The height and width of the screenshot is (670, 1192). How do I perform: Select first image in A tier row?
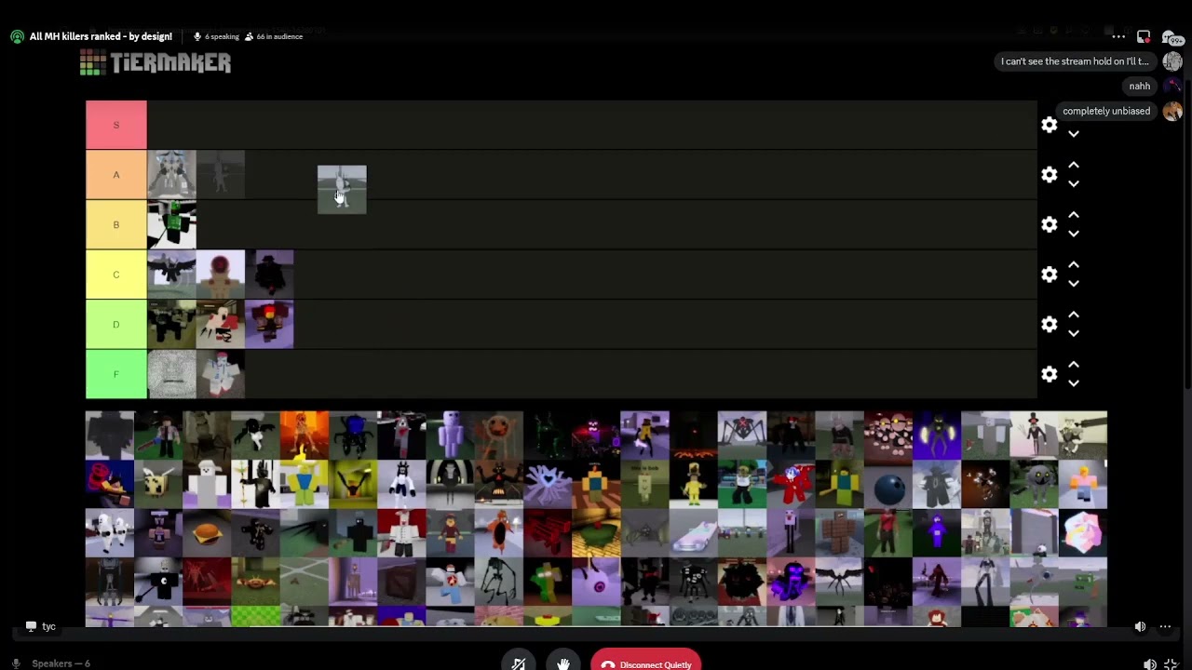pyautogui.click(x=172, y=175)
